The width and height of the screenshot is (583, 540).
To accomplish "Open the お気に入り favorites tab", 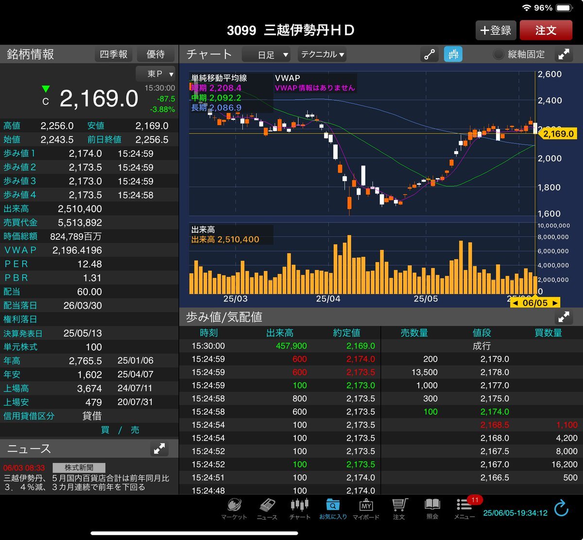I will pyautogui.click(x=333, y=509).
